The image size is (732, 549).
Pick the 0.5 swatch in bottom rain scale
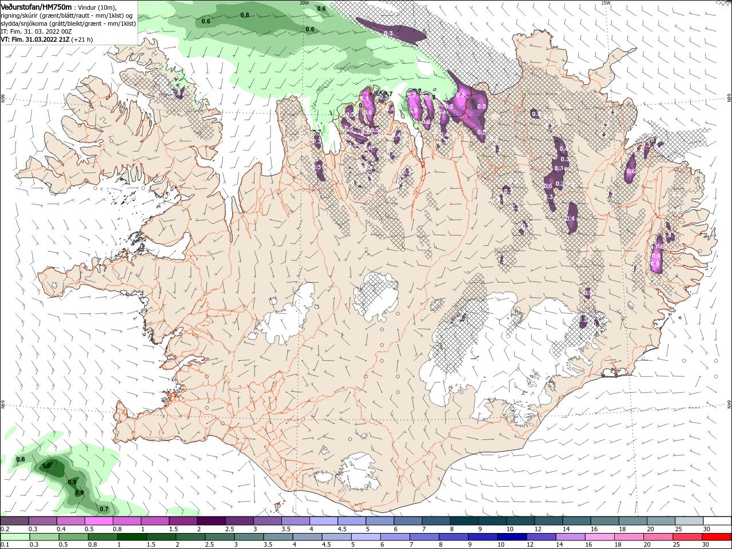[x=73, y=537]
